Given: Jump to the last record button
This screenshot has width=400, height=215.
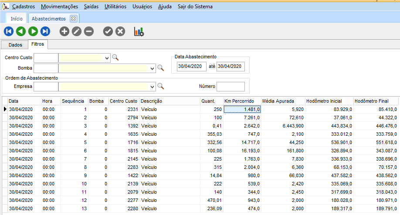Looking at the screenshot, I should click(45, 31).
